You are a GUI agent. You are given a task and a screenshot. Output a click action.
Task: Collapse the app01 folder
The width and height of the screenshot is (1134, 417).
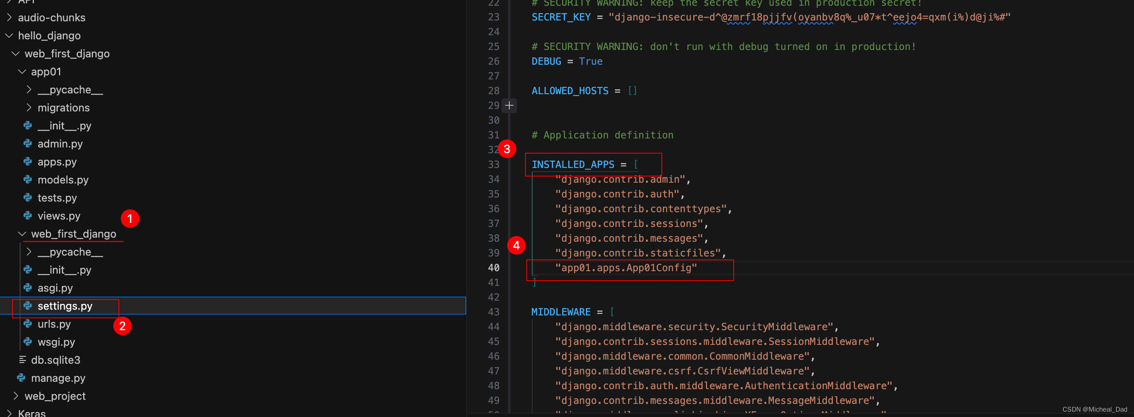(x=22, y=71)
